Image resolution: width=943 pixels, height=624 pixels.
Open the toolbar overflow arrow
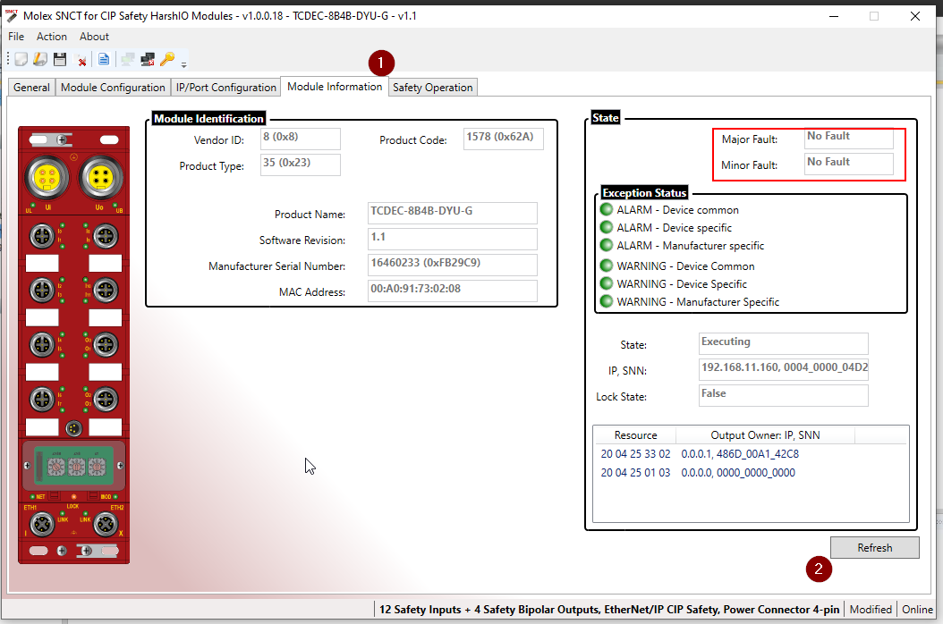184,64
